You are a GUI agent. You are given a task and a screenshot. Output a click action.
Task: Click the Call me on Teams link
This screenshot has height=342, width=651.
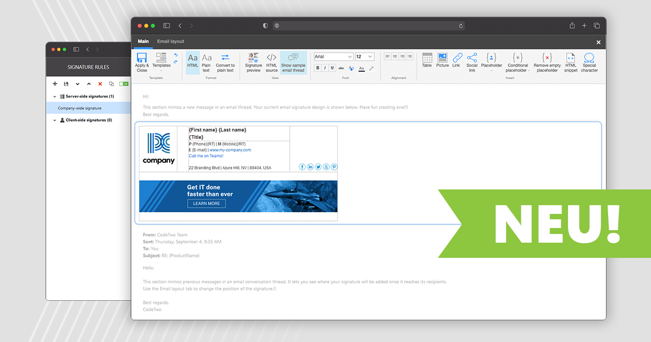(x=206, y=156)
